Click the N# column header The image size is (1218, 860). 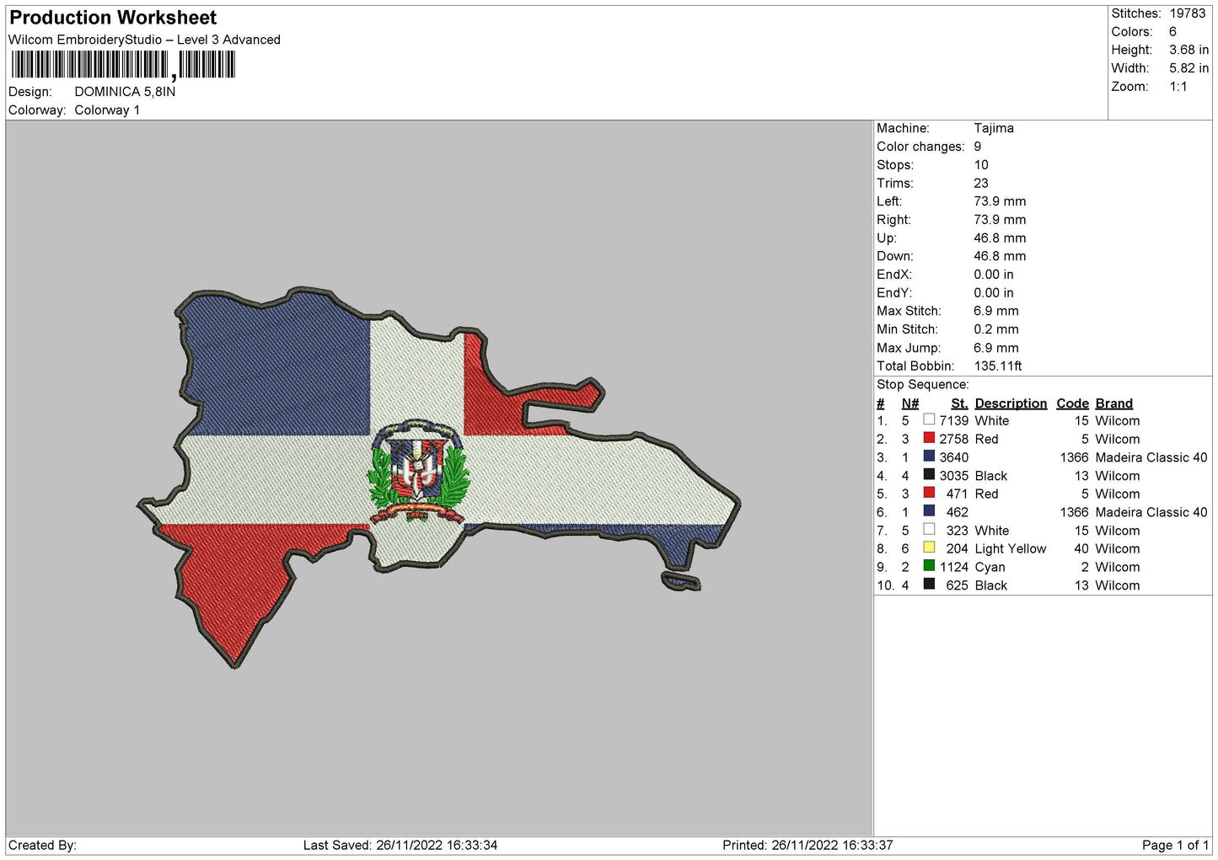click(910, 403)
